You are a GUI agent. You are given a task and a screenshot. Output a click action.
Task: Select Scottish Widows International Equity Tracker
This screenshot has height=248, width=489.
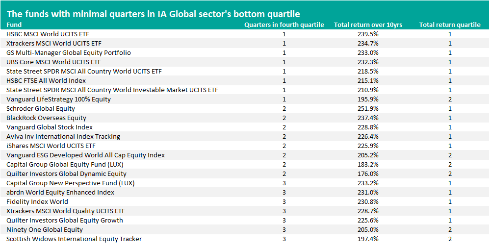(x=74, y=239)
